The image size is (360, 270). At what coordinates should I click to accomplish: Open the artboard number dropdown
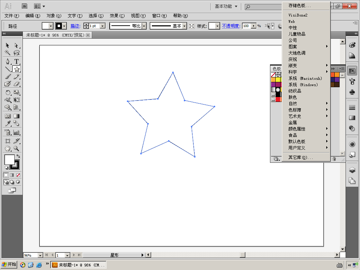point(67,255)
